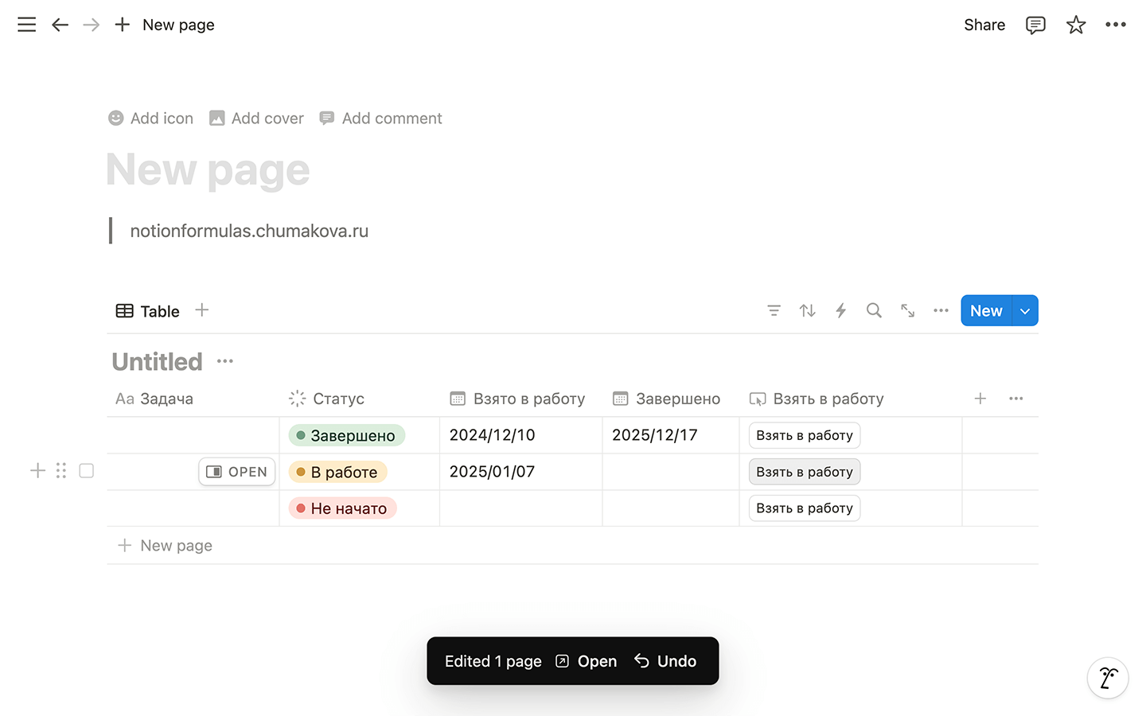
Task: Tick the row checkbox left of В работе row
Action: tap(87, 471)
